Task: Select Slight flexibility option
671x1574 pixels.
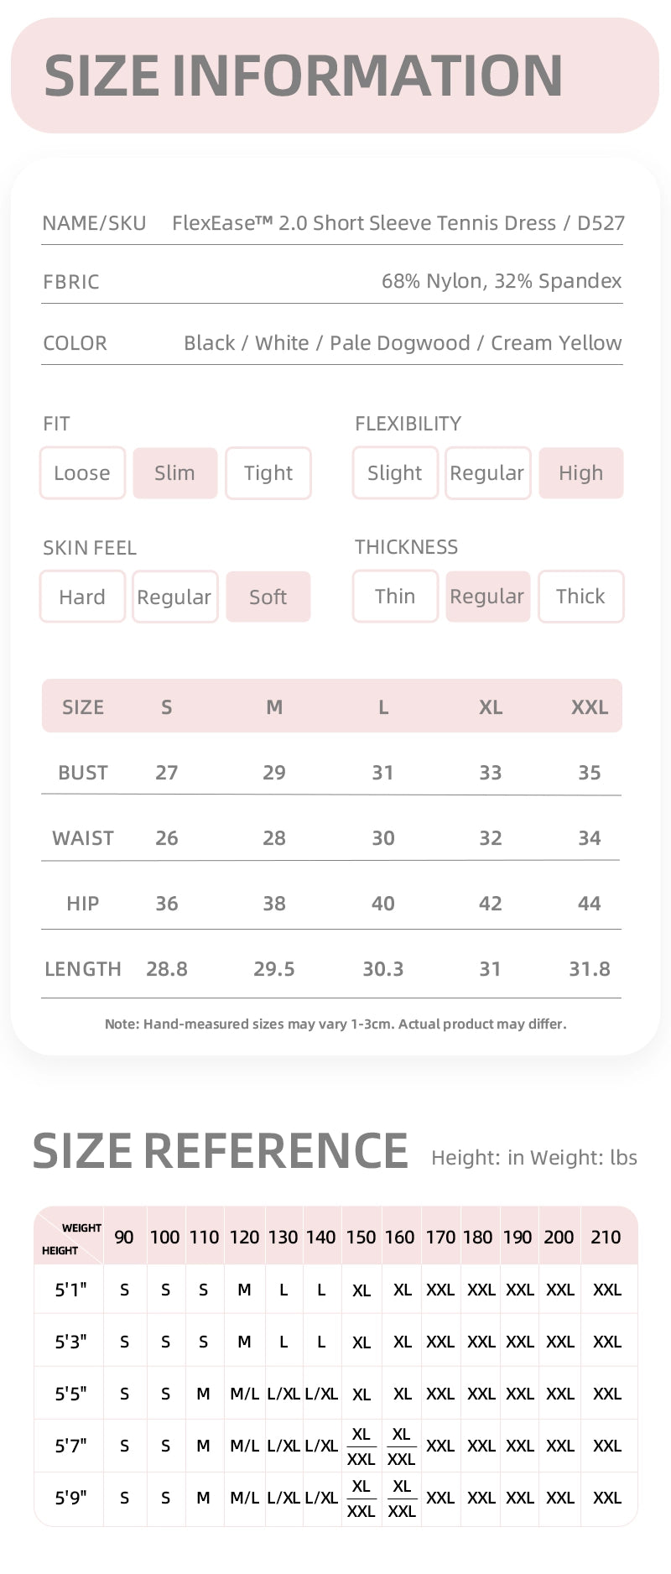Action: pos(395,472)
